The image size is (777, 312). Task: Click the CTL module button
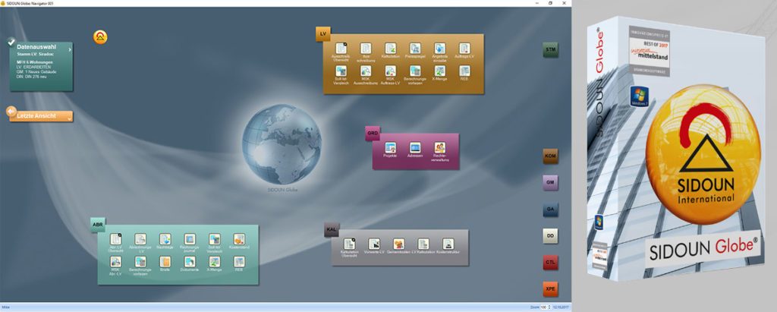tap(552, 263)
